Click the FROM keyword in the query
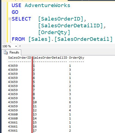The width and height of the screenshot is (115, 133). point(18,39)
